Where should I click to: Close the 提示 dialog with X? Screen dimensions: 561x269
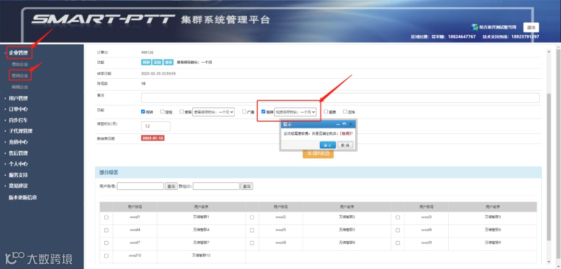point(351,124)
